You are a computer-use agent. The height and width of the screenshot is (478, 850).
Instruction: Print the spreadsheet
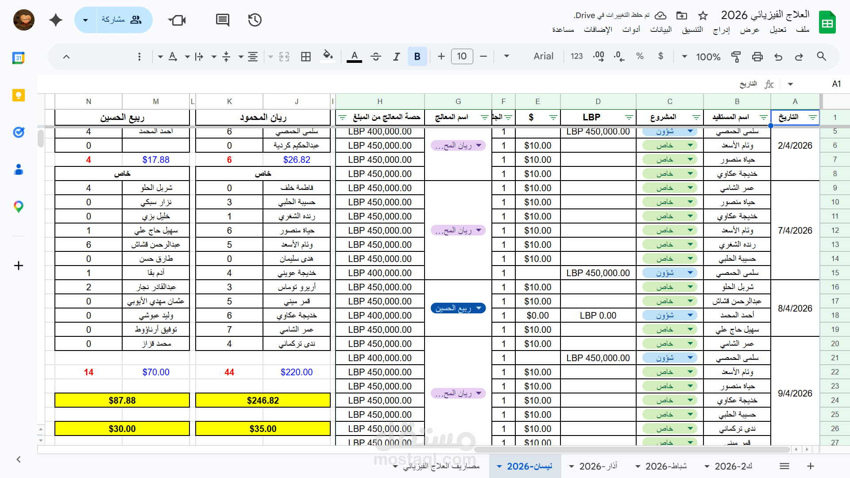click(757, 56)
